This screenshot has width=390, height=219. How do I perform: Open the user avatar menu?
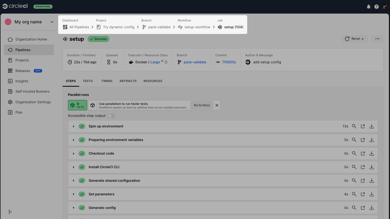(384, 7)
